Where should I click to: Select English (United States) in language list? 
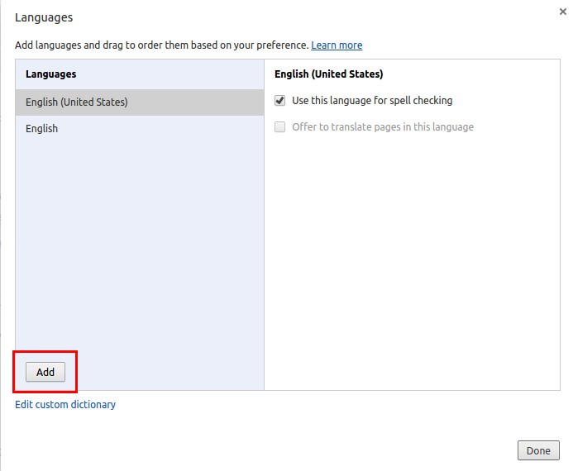(77, 102)
